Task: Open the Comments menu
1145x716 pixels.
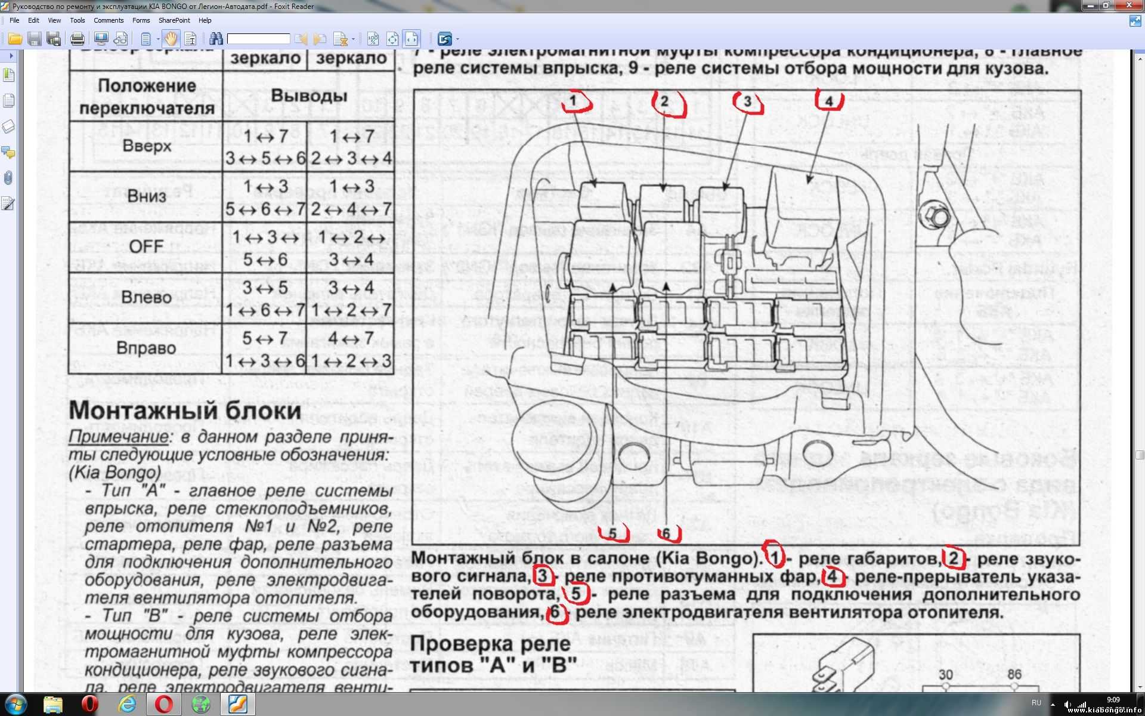Action: (109, 20)
